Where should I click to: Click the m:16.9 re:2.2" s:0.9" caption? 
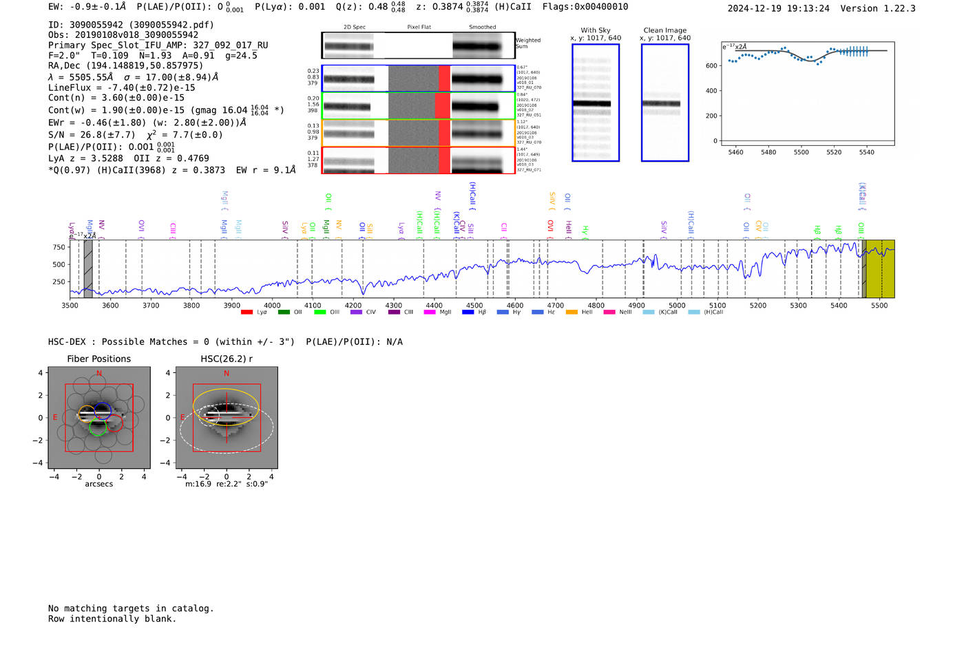point(227,485)
